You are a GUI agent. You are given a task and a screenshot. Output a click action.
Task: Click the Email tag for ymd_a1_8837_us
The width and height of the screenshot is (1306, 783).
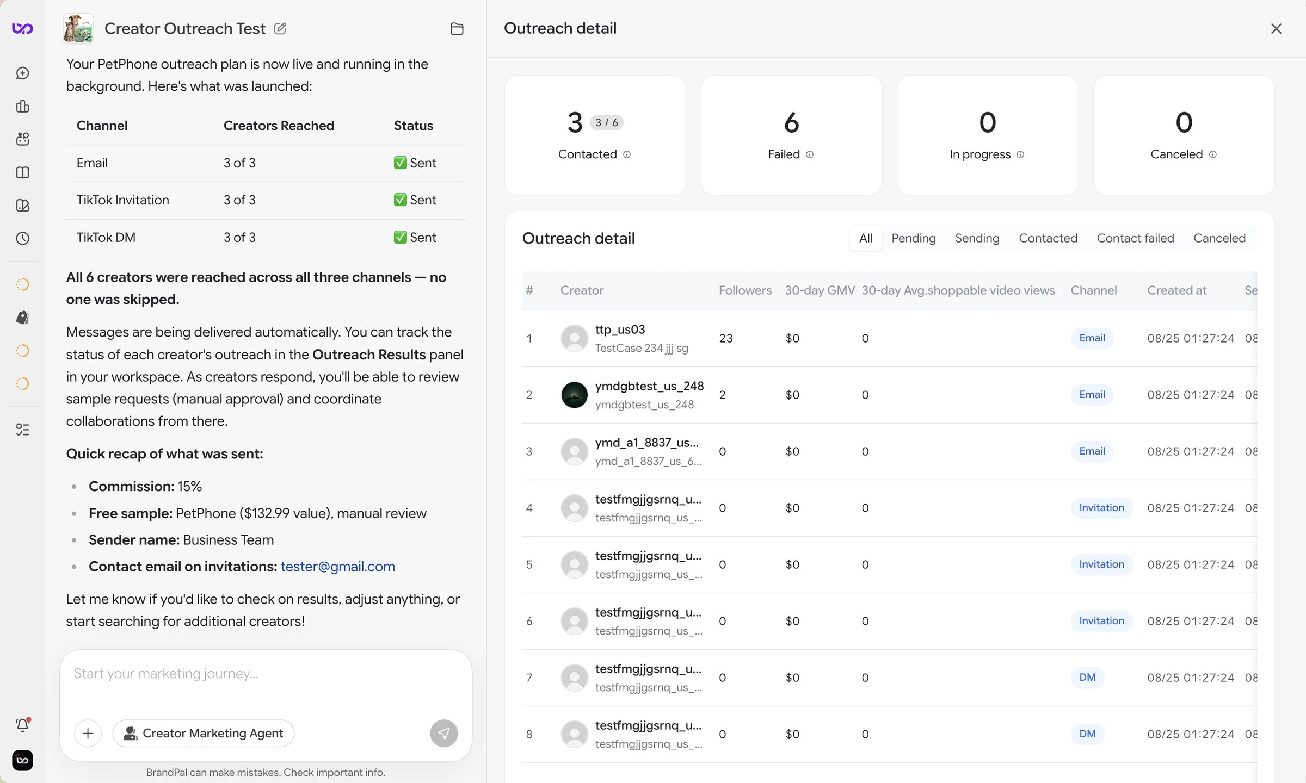[x=1092, y=451]
